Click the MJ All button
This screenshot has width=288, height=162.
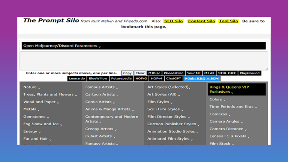(209, 73)
